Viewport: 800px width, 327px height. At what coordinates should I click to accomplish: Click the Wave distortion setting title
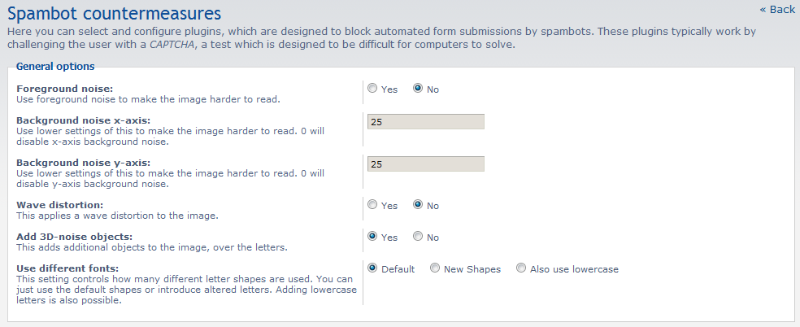[59, 205]
